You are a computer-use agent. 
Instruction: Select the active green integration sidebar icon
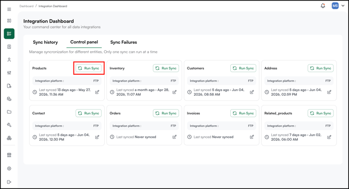point(9,34)
